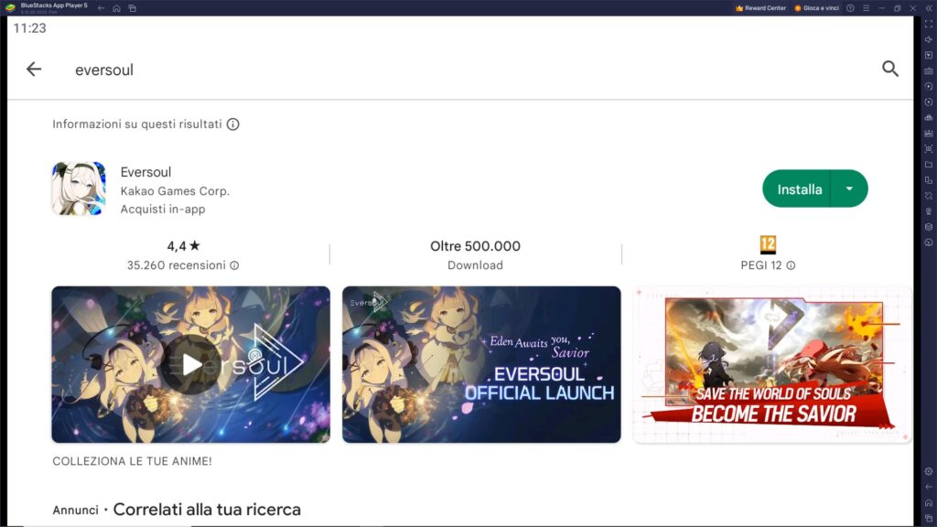Mute the emulator volume in the sidebar

pos(928,42)
